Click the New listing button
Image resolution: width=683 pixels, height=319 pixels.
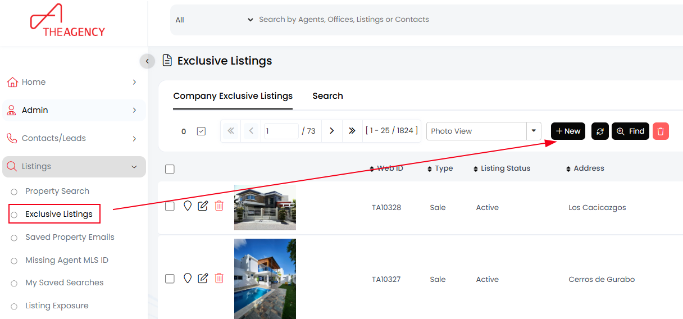tap(568, 131)
